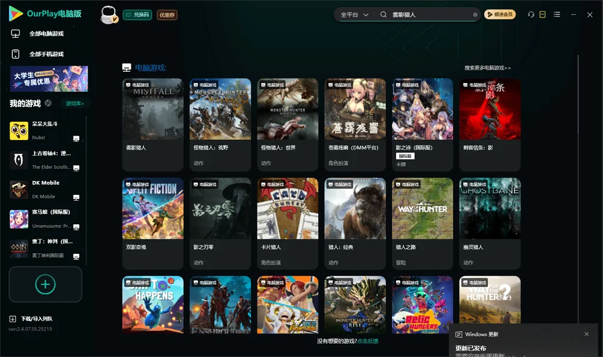This screenshot has height=357, width=603.
Task: Open the 卡片猎人 Card Hunter card
Action: point(288,224)
